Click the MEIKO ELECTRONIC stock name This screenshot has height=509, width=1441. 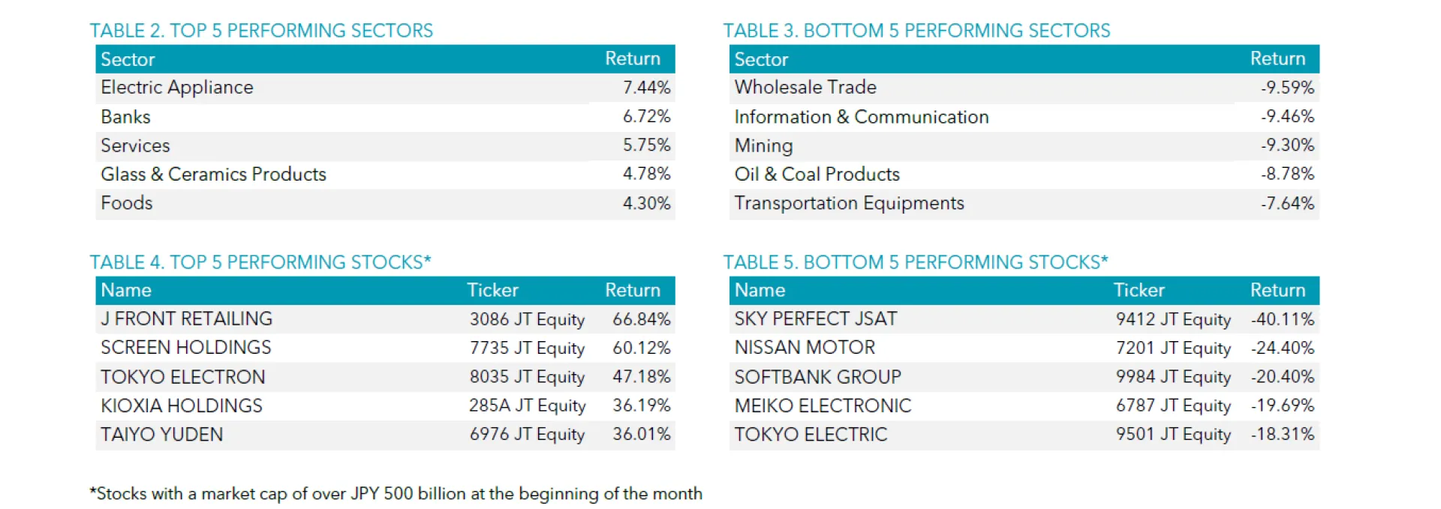pyautogui.click(x=823, y=406)
